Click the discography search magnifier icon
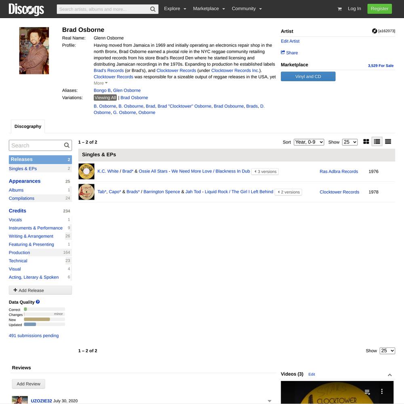Viewport: 404px width, 404px height. coord(67,145)
